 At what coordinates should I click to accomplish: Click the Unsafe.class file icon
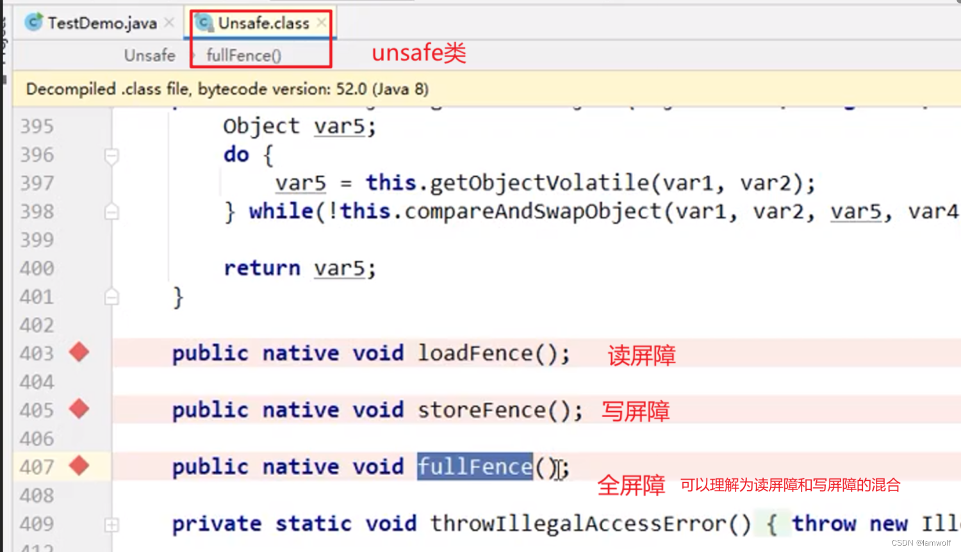coord(205,23)
